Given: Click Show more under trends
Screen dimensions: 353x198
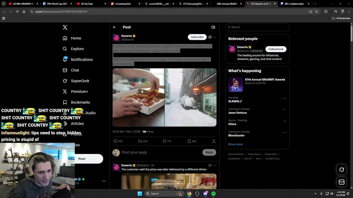Looking at the screenshot, I should pyautogui.click(x=235, y=144).
